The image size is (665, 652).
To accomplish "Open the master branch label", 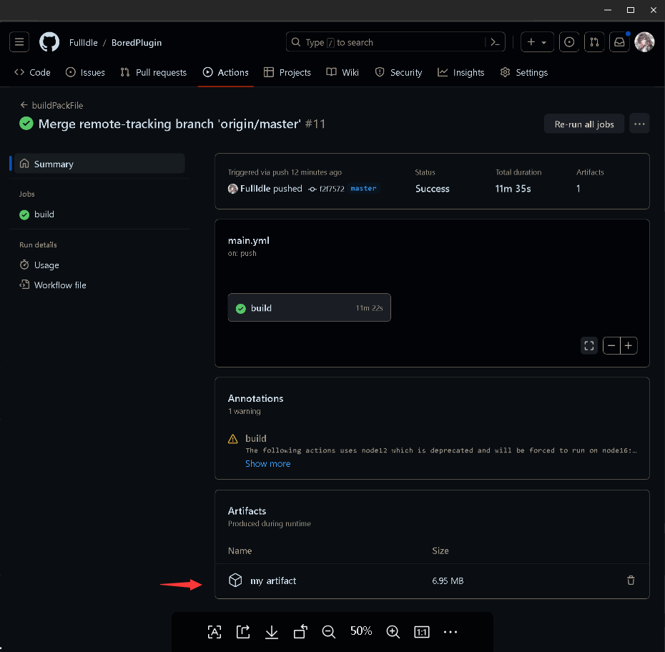I will coord(363,188).
